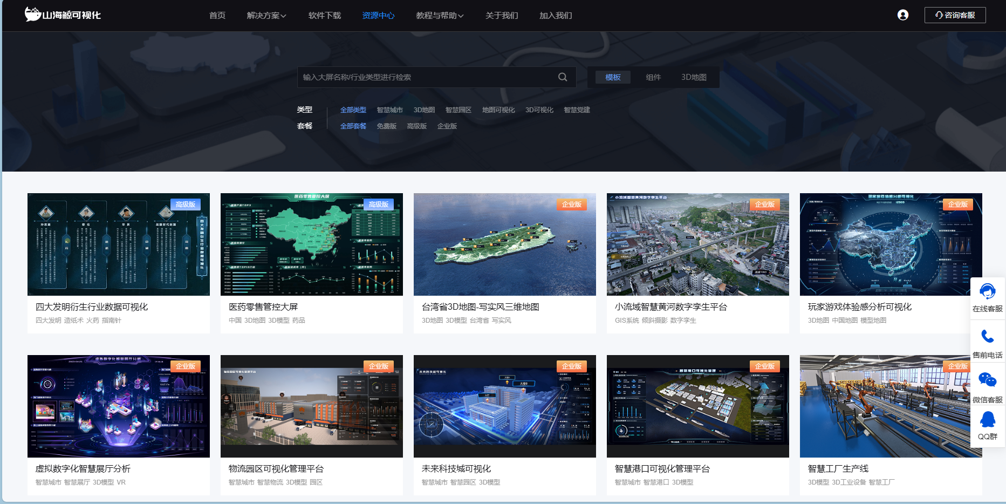Click title 物流园区可视化管理平台
Image resolution: width=1006 pixels, height=504 pixels.
pyautogui.click(x=276, y=469)
